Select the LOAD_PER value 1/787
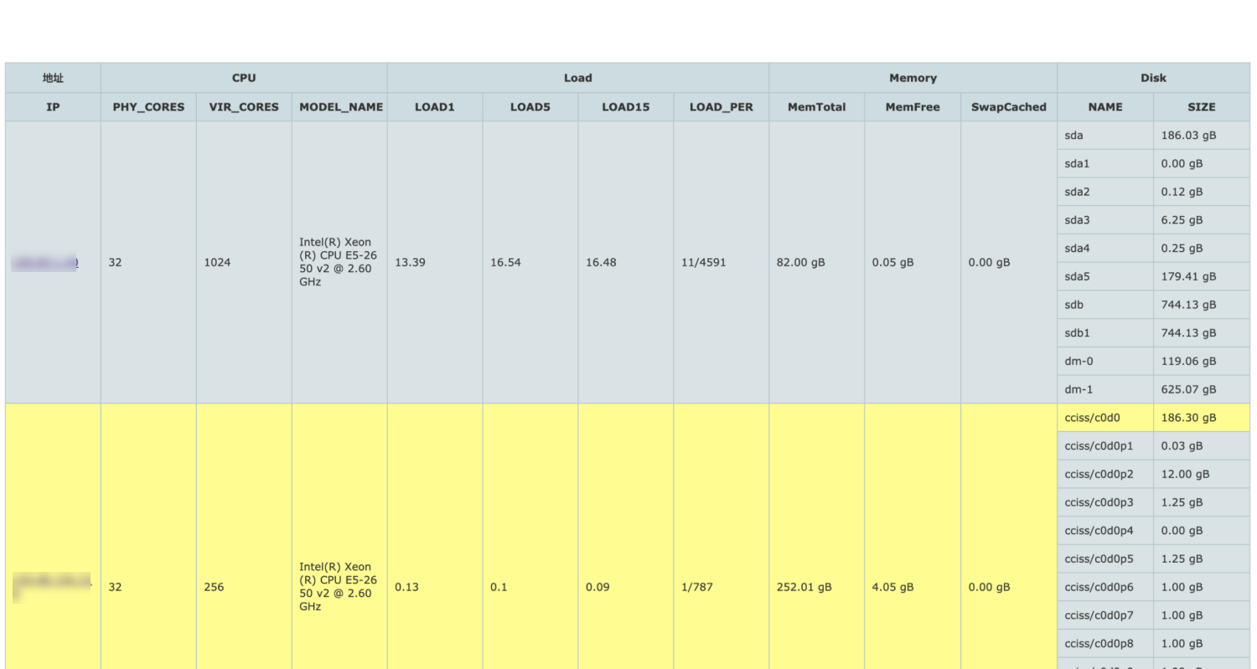The image size is (1257, 669). (697, 587)
